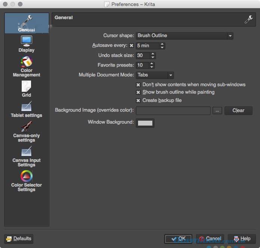
Task: Click the Clear background image button
Action: pos(238,111)
